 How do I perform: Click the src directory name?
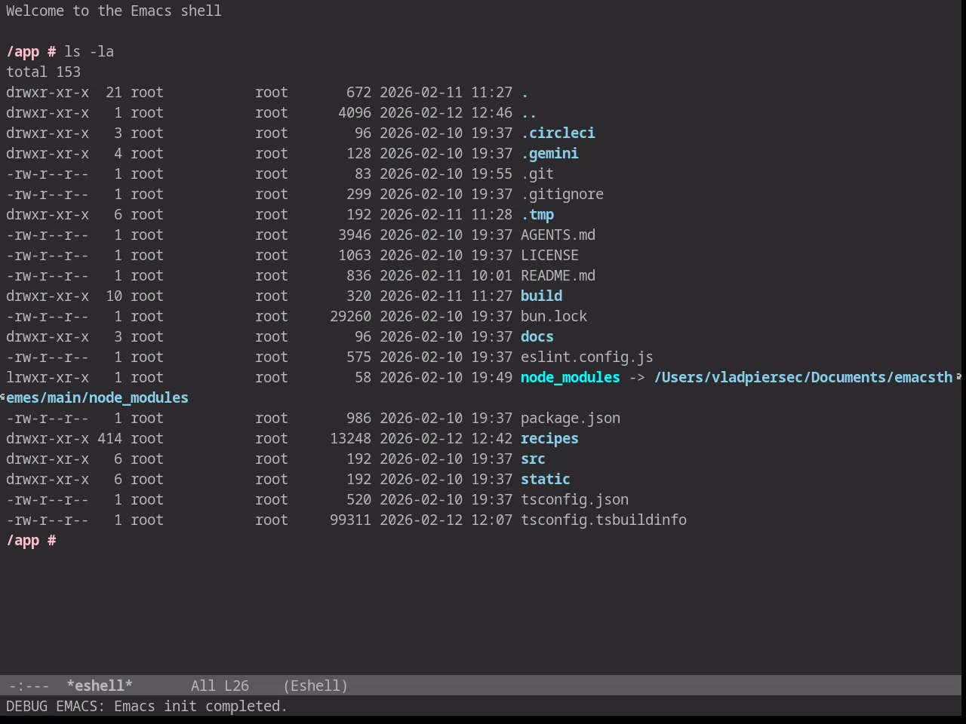pyautogui.click(x=533, y=459)
